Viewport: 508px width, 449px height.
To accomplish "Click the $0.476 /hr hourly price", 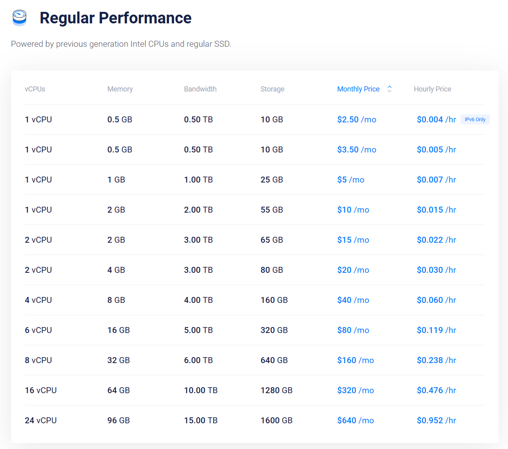I will coord(436,390).
